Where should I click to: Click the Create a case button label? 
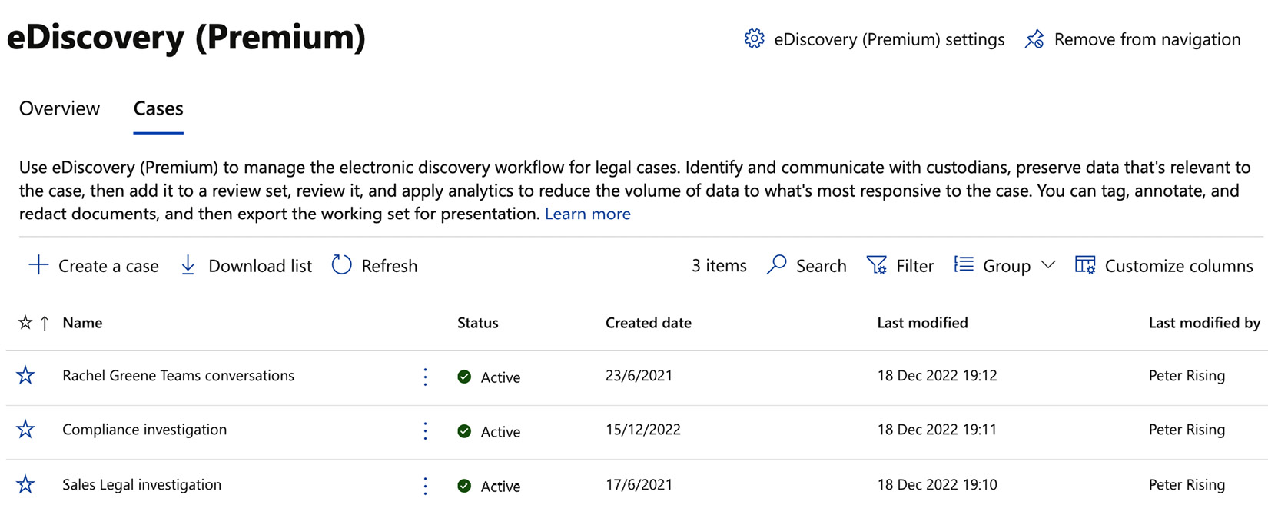(x=108, y=266)
